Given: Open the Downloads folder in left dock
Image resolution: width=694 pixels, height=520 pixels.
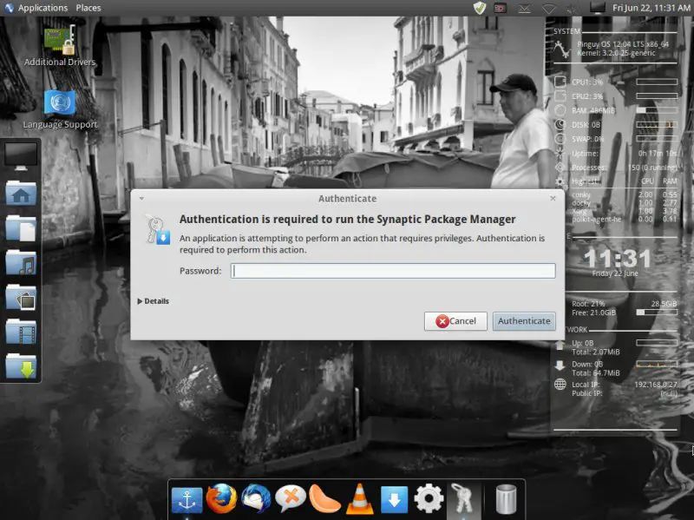Looking at the screenshot, I should [21, 366].
